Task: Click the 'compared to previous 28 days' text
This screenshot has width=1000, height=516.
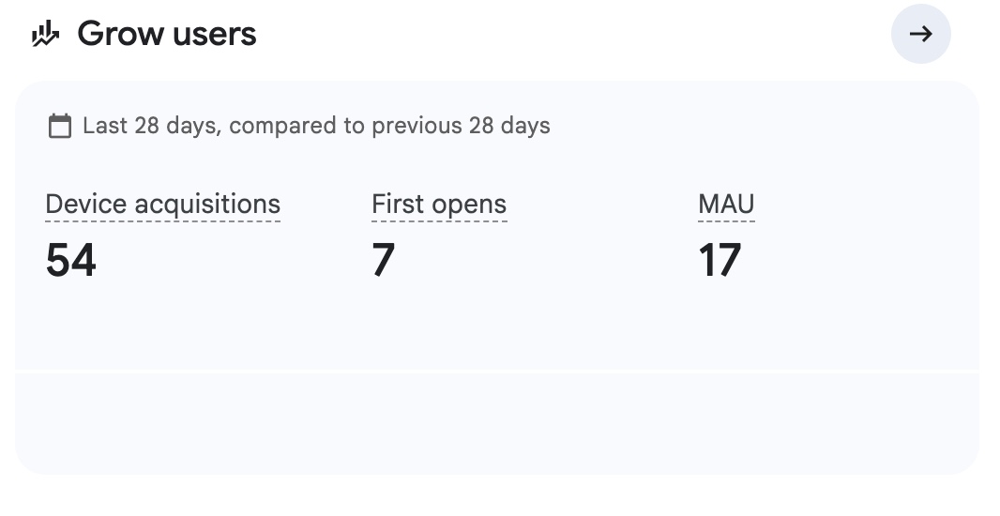Action: (389, 126)
